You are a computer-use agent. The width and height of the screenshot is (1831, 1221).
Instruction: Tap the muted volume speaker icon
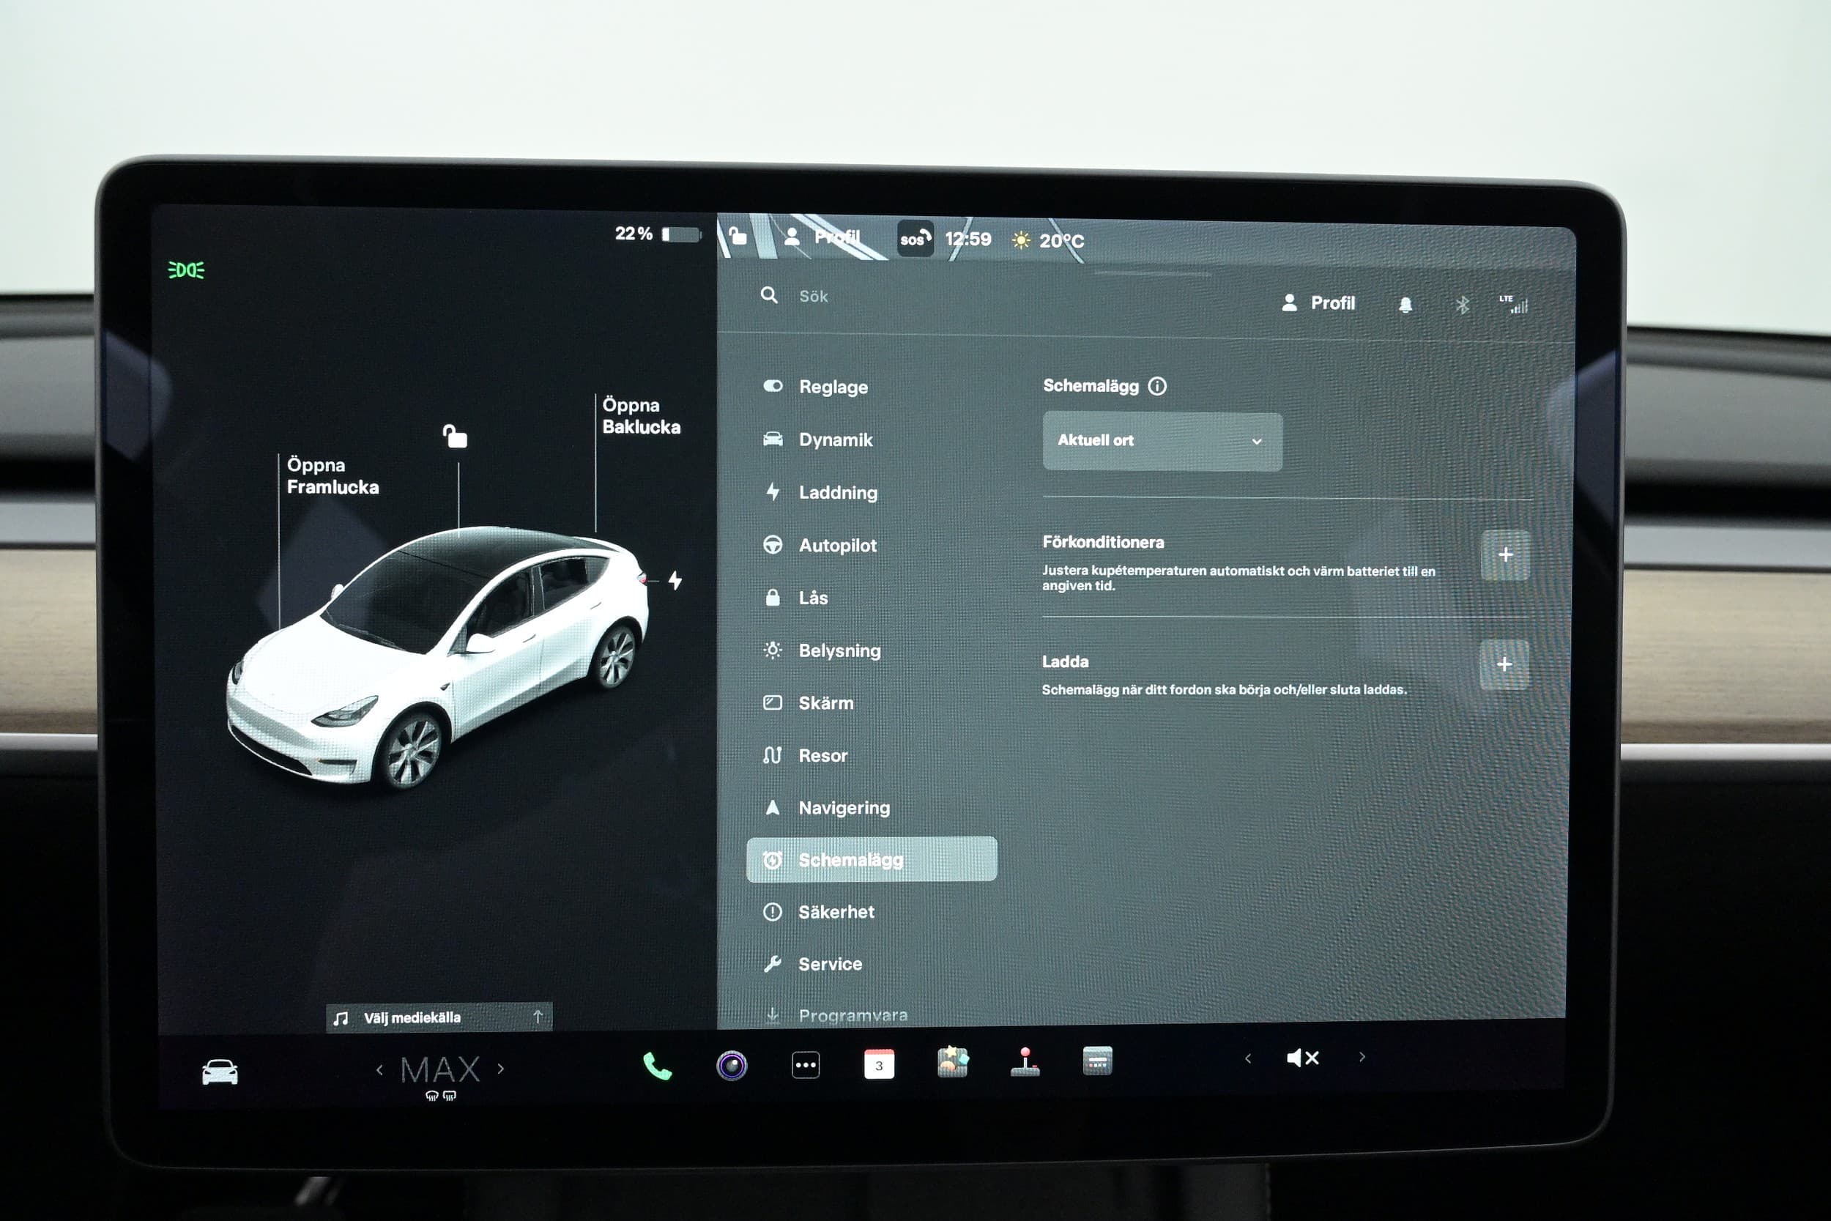(1302, 1058)
